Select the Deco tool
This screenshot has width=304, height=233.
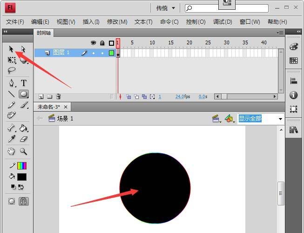(x=12, y=115)
